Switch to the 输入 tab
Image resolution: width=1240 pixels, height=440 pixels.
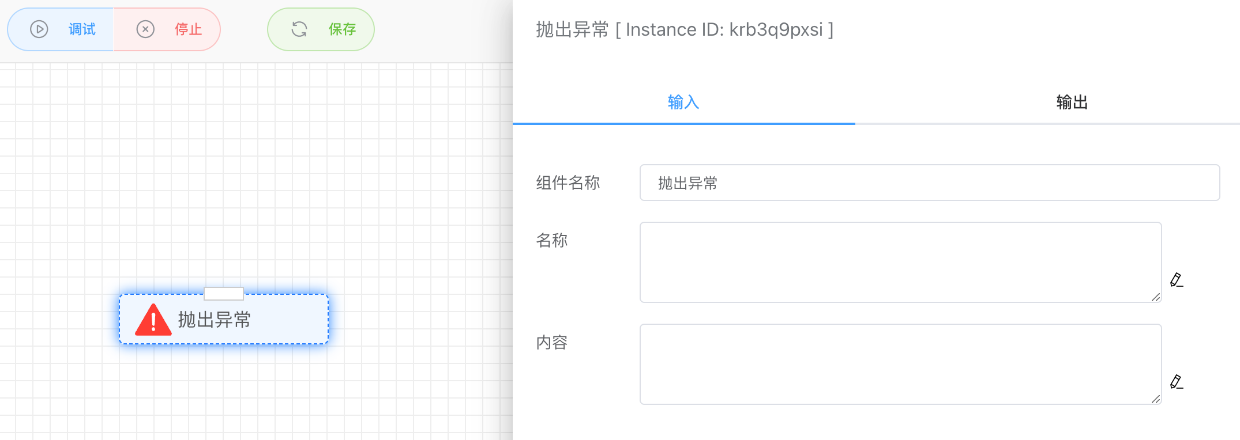coord(683,103)
